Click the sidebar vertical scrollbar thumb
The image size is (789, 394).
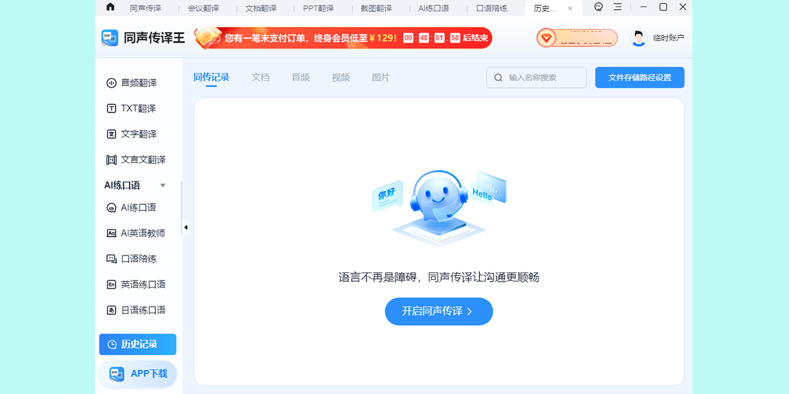click(181, 209)
